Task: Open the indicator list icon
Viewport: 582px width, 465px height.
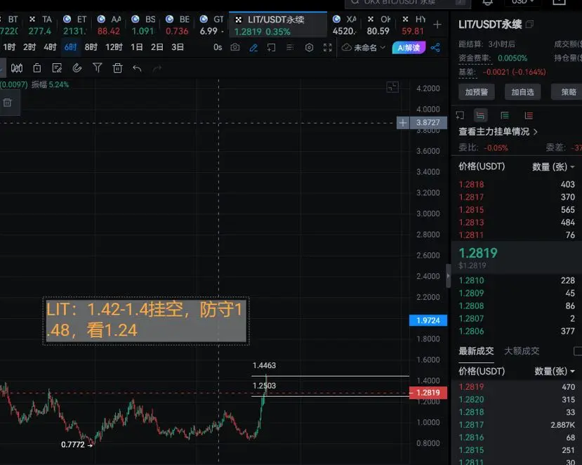Action: click(x=290, y=47)
